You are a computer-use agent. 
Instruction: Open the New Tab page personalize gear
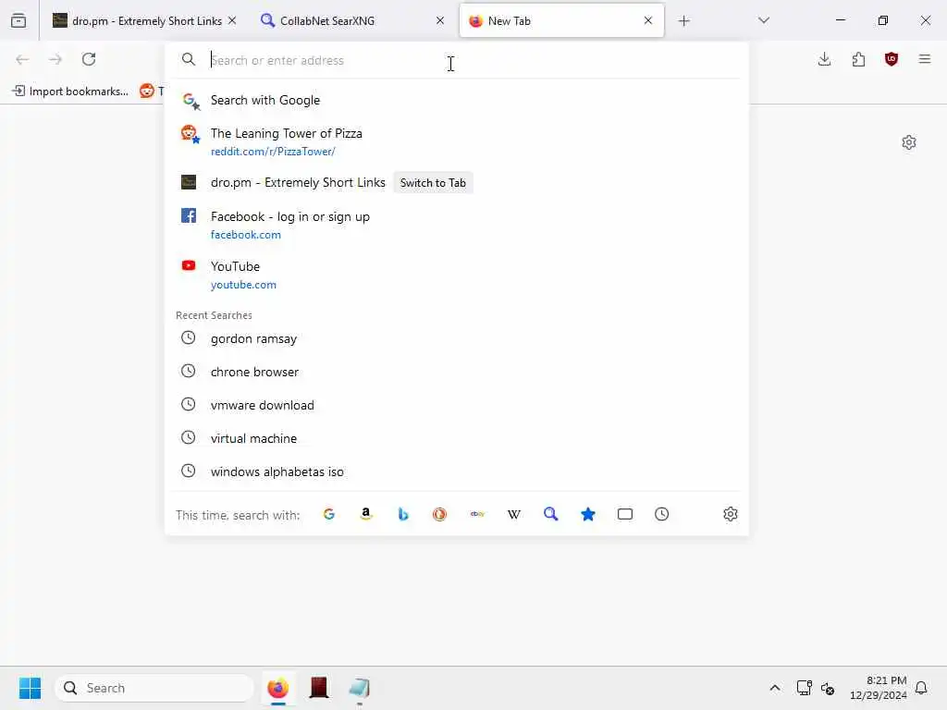pos(909,142)
